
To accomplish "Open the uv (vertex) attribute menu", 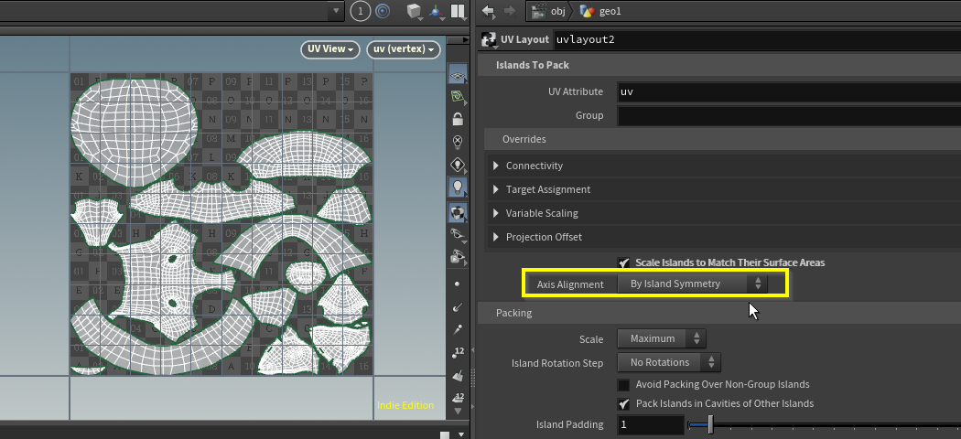I will (x=403, y=49).
